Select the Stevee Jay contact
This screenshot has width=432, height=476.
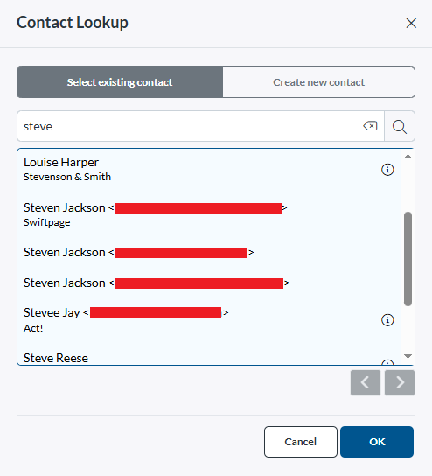coord(209,320)
